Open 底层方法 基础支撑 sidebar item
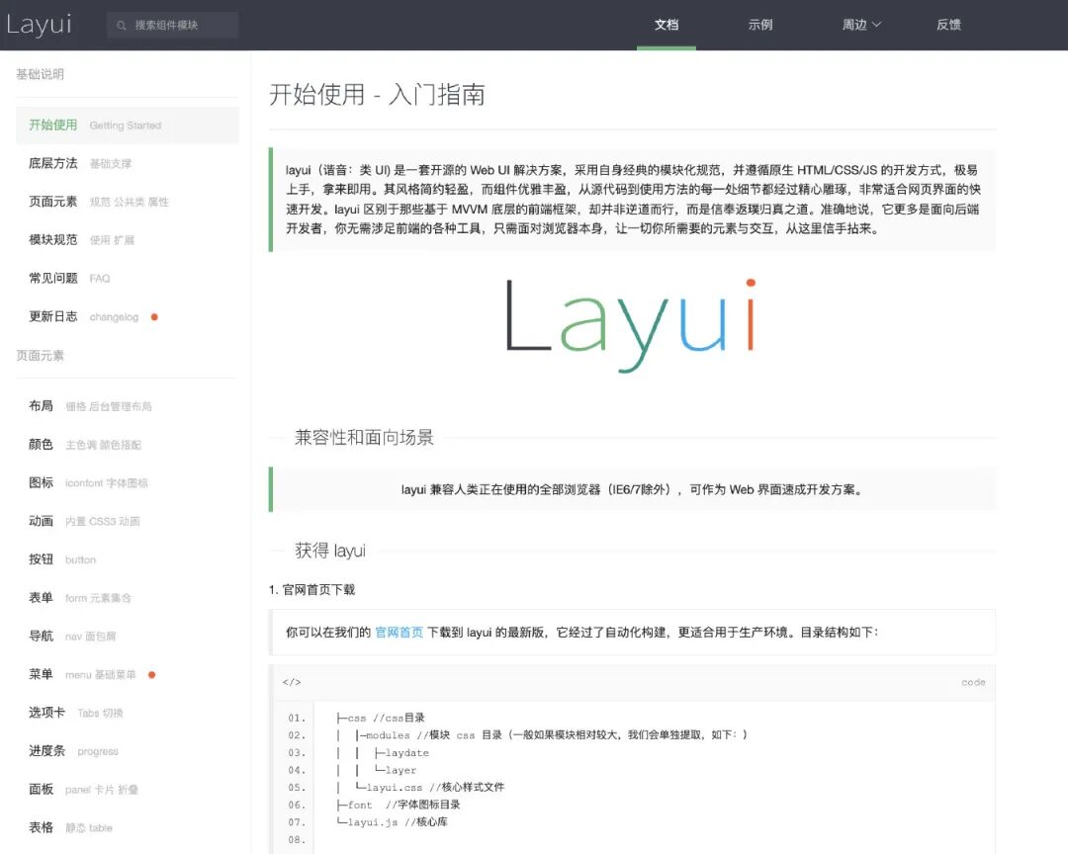Viewport: 1068px width, 854px height. click(x=127, y=163)
